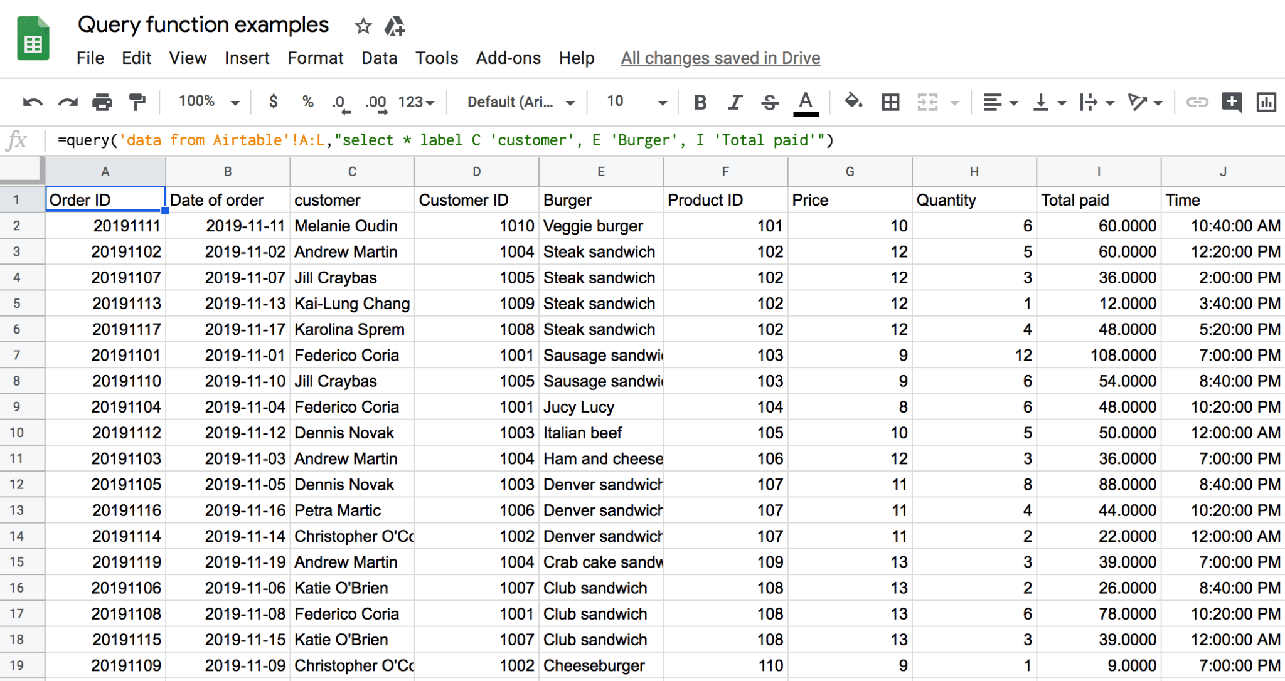
Task: Star this spreadsheet document
Action: click(x=363, y=26)
